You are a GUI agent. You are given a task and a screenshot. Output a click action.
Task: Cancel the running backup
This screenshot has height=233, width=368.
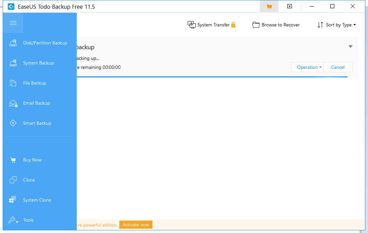coord(338,67)
